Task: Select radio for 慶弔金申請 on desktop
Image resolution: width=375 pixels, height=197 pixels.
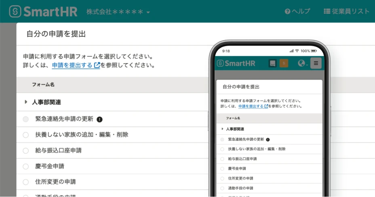Action: click(25, 167)
